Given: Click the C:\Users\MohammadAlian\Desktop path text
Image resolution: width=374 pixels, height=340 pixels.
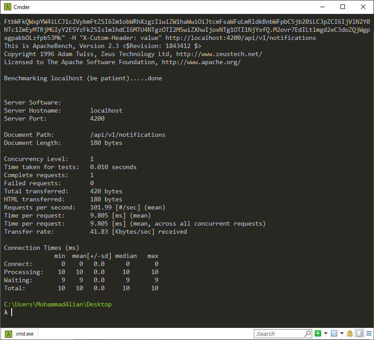Looking at the screenshot, I should tap(57, 305).
